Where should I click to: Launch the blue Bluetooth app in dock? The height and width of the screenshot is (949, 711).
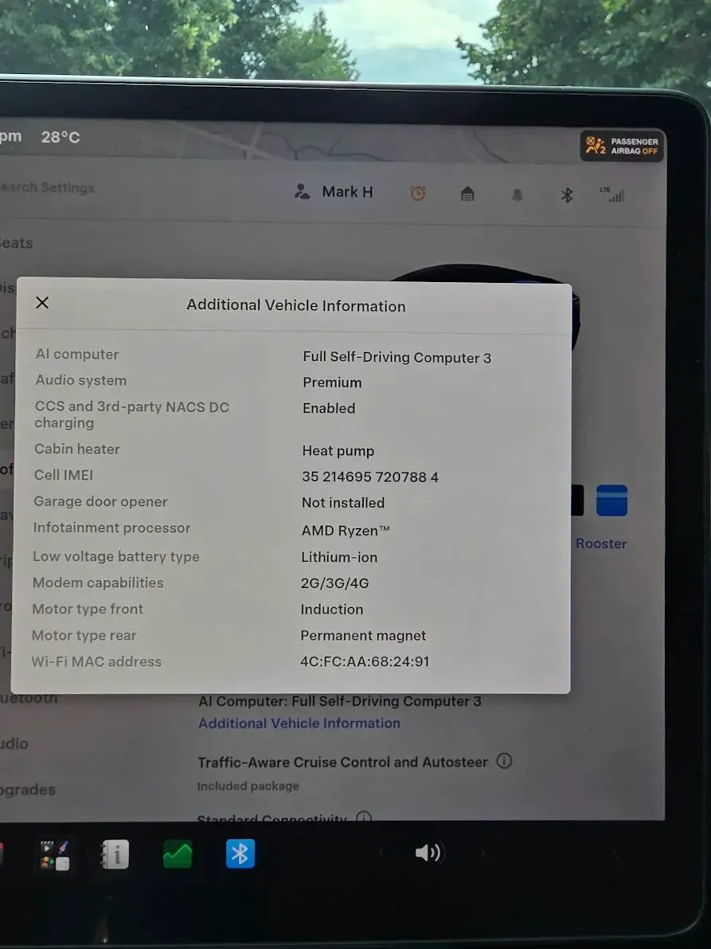tap(240, 853)
